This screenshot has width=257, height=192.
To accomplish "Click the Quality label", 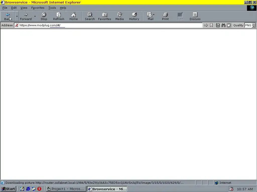I will coord(238,25).
